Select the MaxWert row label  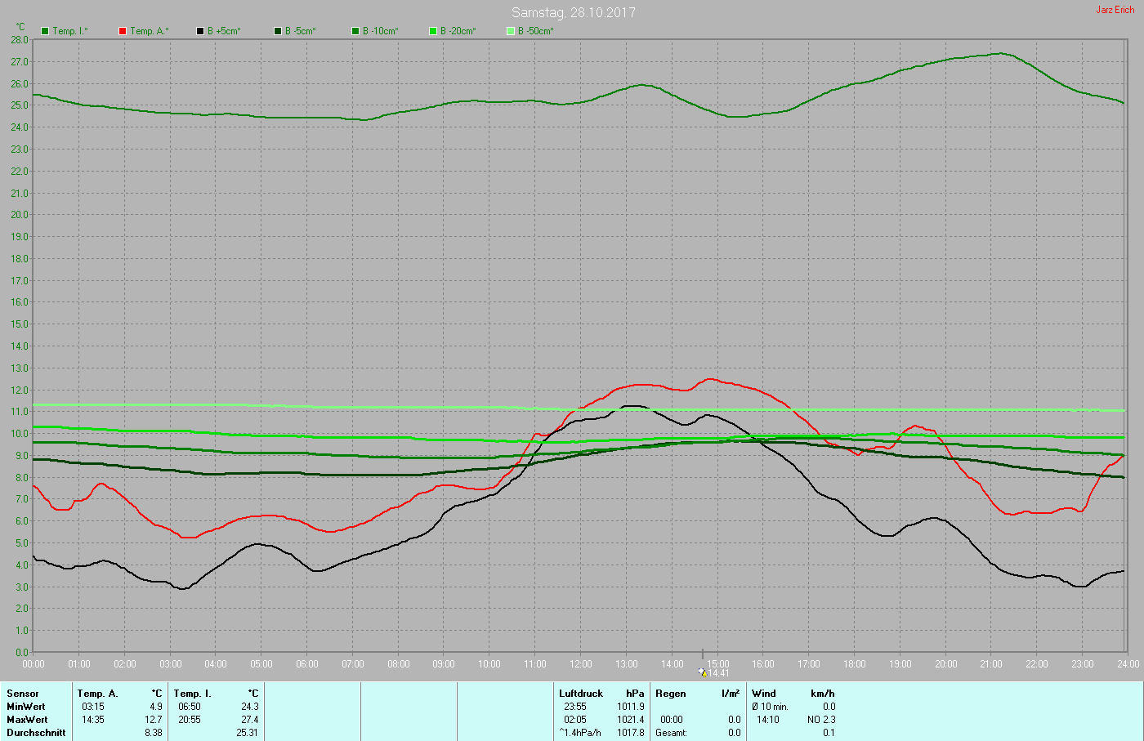[x=27, y=720]
